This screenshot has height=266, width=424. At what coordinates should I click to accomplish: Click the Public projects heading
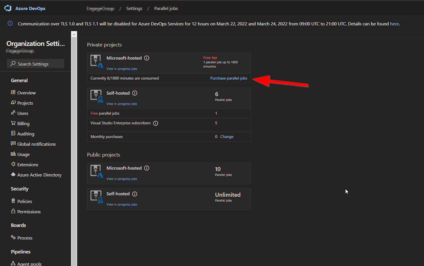pos(104,155)
